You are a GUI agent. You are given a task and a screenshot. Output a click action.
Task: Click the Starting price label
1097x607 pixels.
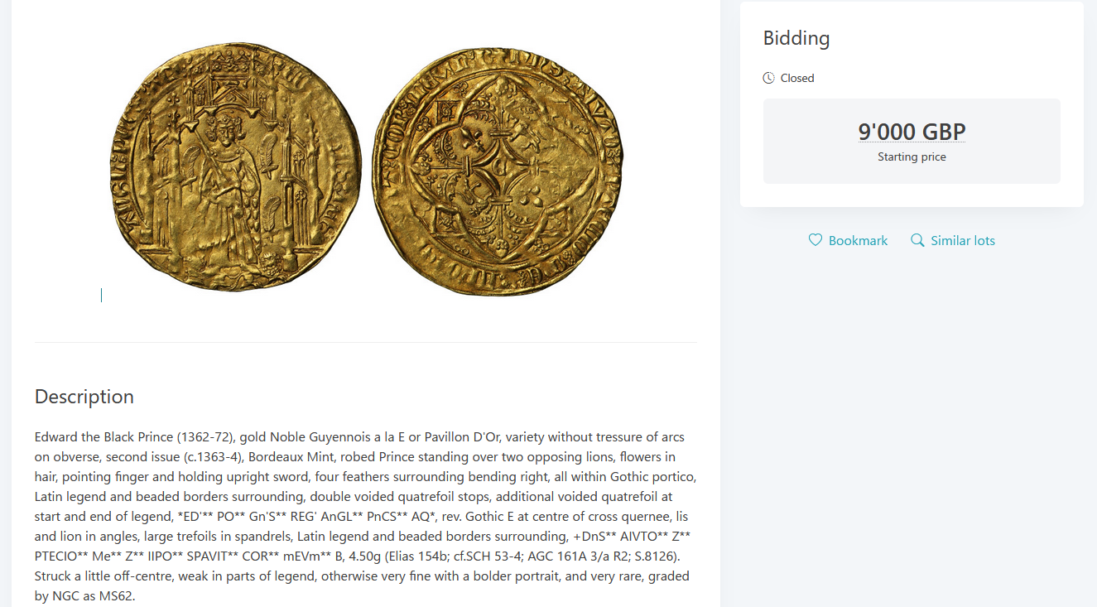[912, 157]
